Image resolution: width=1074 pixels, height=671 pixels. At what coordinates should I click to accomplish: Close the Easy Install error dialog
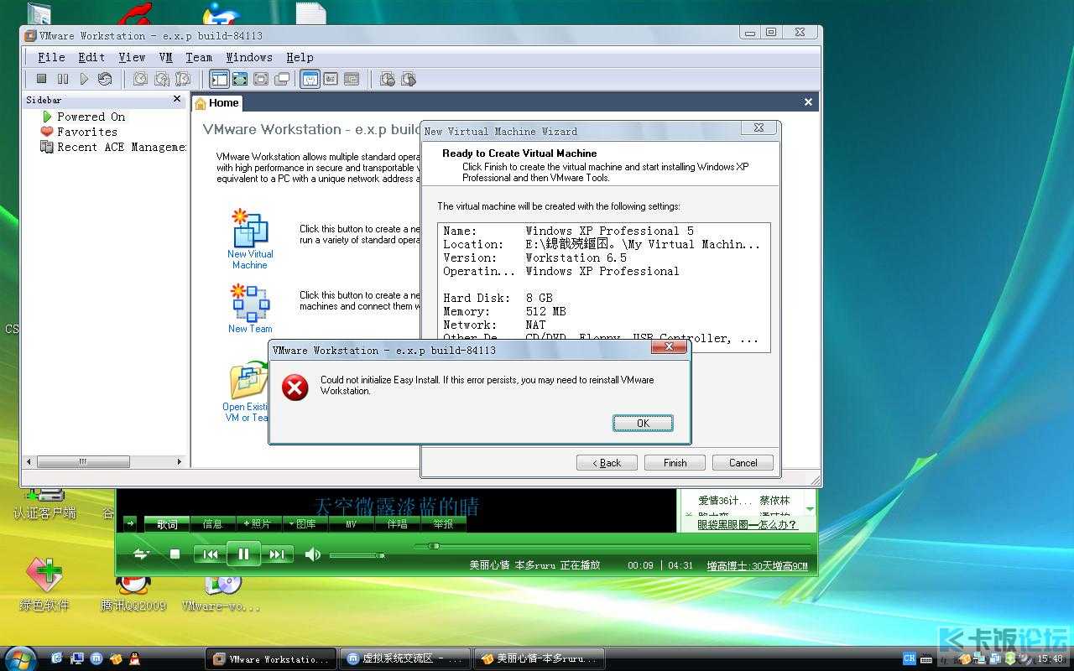[x=669, y=346]
